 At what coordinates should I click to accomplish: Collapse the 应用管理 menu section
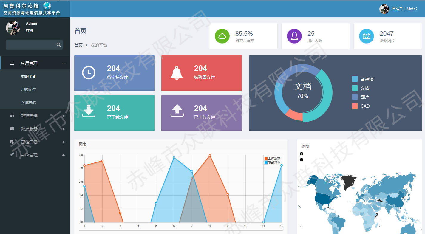[x=63, y=63]
